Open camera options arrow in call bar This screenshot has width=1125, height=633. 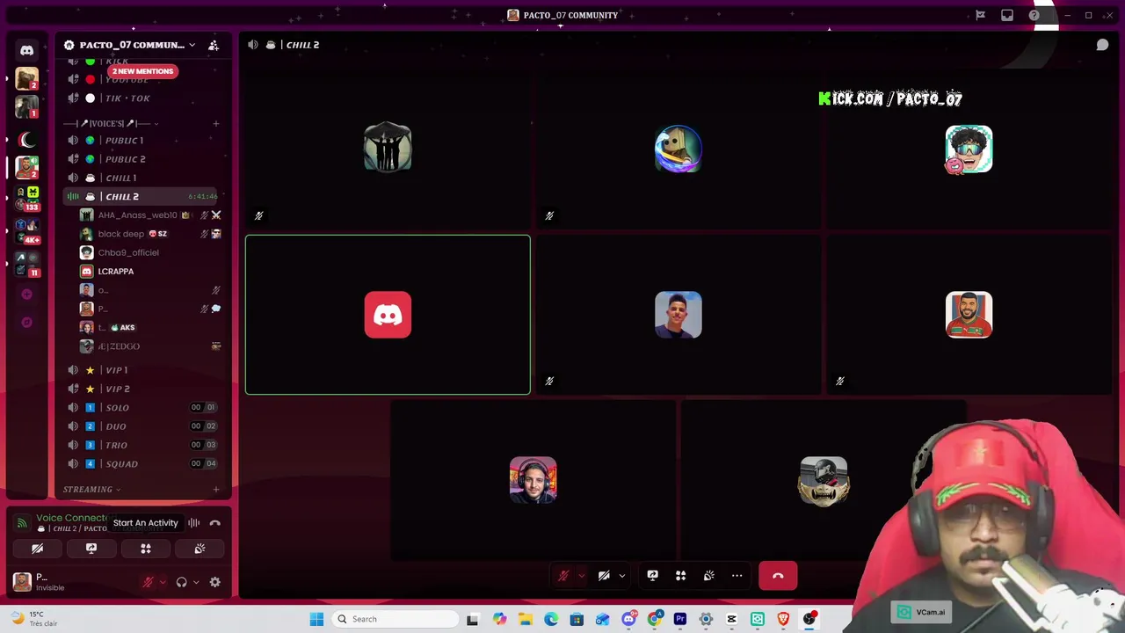coord(621,576)
